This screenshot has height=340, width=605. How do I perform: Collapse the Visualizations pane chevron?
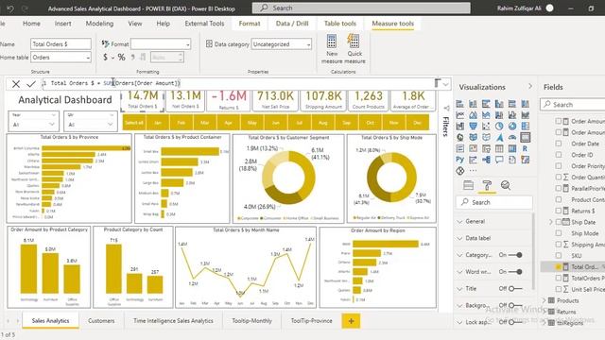530,86
